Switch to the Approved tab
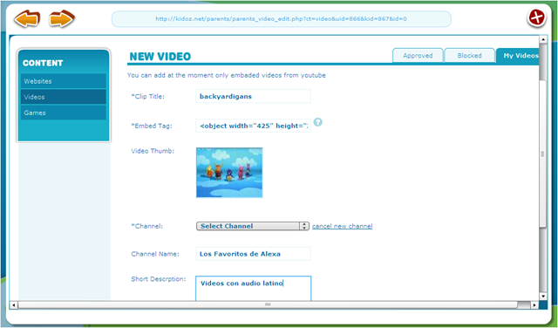 (418, 56)
